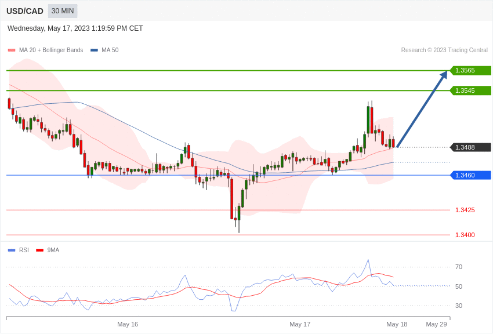Click the 30 MIN timeframe button
Viewport: 493px width, 334px height.
click(63, 11)
